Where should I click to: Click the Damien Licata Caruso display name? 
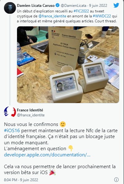point(36,5)
